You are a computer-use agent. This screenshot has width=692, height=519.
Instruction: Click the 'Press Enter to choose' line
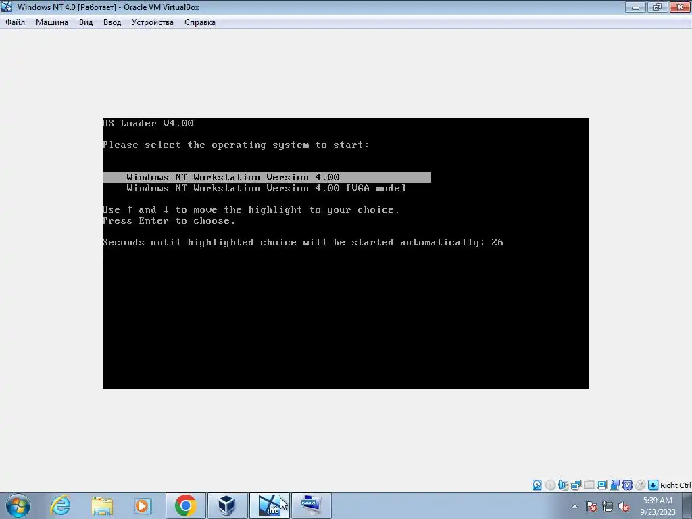pos(169,221)
